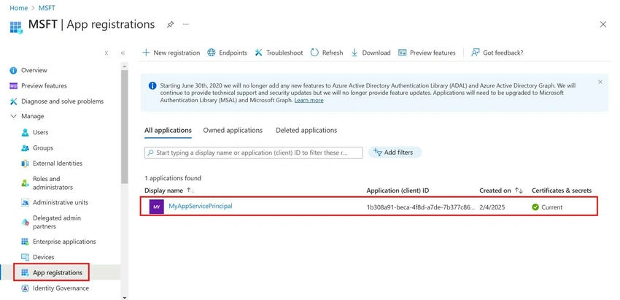Viewport: 620px width, 300px height.
Task: Click the MSFT breadcrumb link
Action: click(46, 8)
